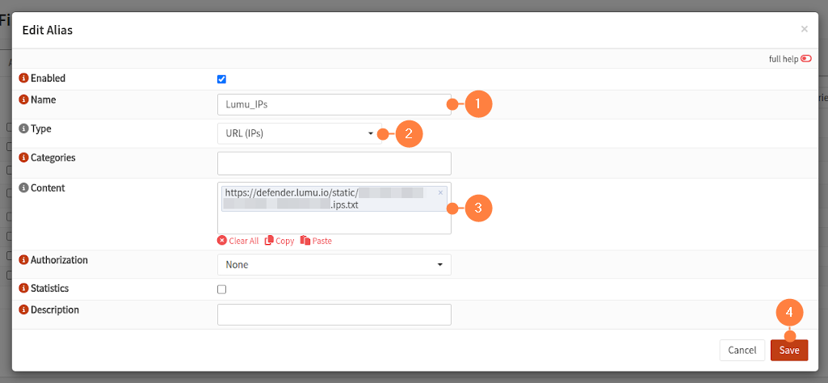828x383 pixels.
Task: Click the info icon beside Name
Action: click(23, 100)
